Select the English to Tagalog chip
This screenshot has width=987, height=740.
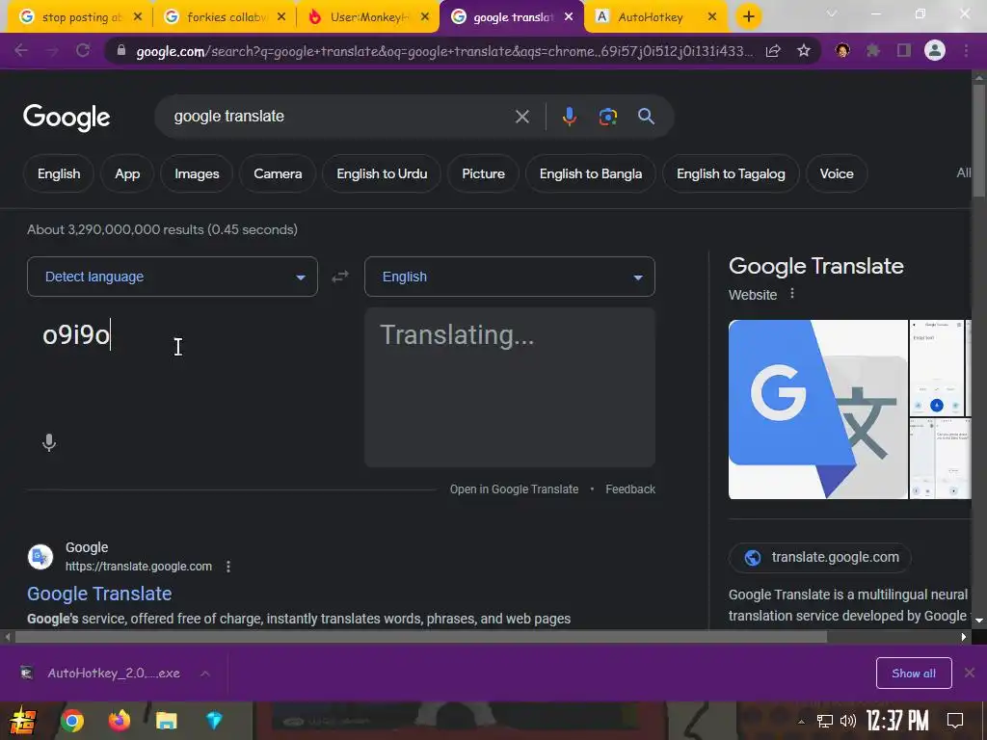pyautogui.click(x=731, y=173)
